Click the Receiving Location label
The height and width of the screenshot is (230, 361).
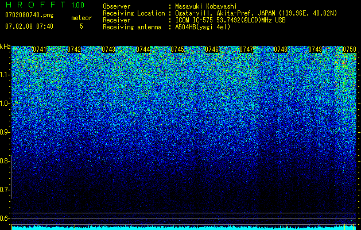tap(134, 13)
